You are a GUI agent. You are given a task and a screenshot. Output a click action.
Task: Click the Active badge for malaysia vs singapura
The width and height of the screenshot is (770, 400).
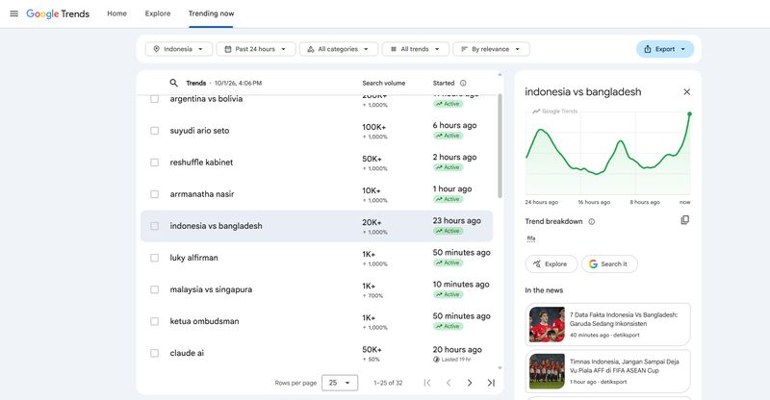click(448, 294)
